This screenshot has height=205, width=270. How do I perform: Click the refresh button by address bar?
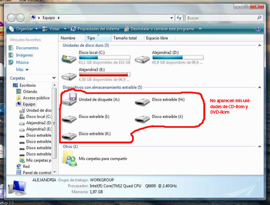[x=179, y=18]
